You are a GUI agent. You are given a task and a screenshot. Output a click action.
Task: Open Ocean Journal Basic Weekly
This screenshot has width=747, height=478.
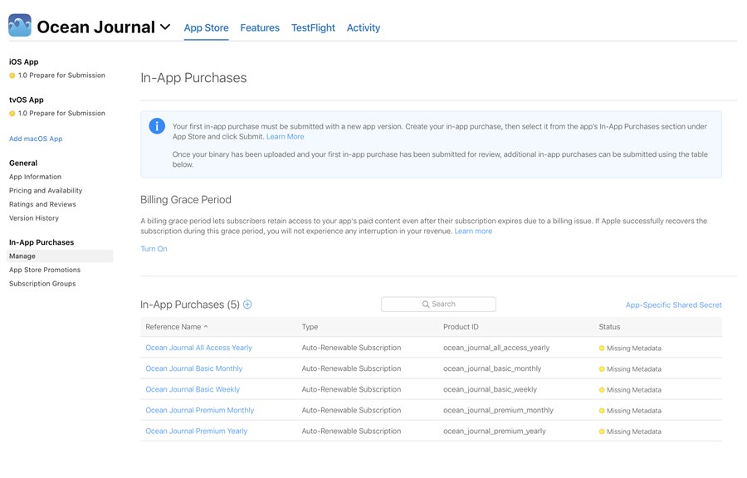pos(193,389)
